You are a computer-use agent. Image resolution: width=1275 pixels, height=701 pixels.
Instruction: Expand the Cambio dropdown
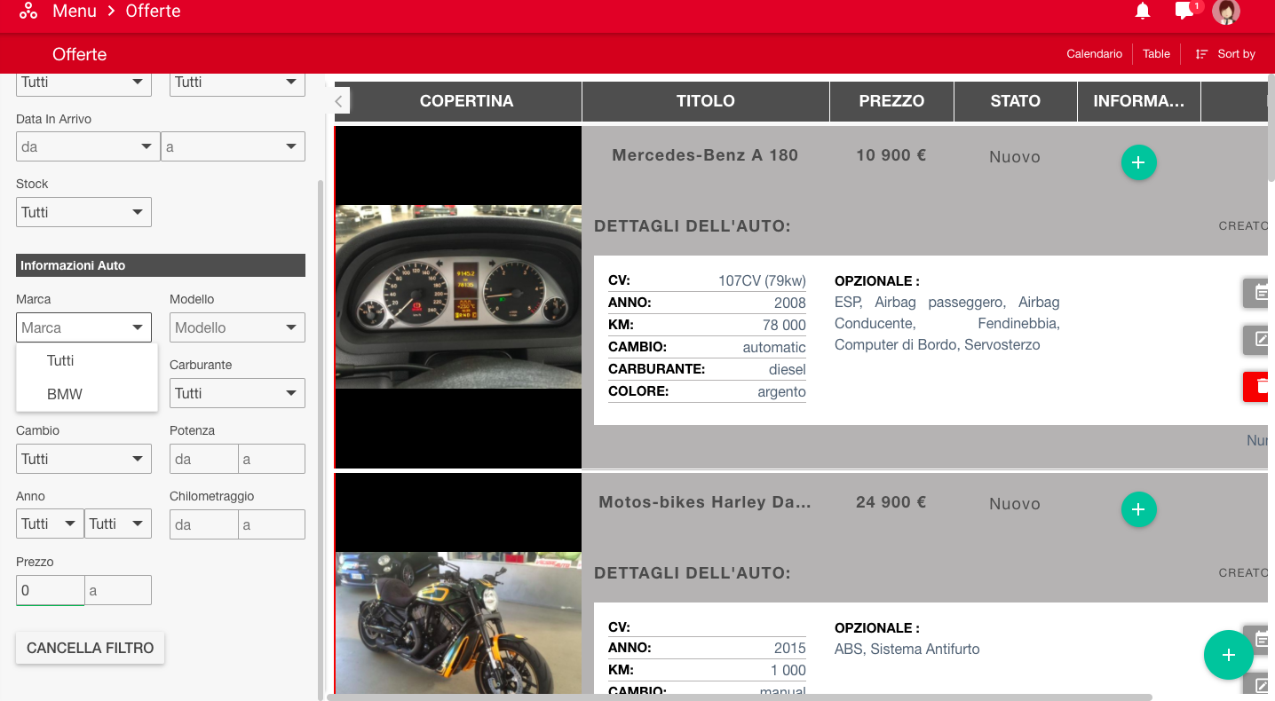pos(83,459)
